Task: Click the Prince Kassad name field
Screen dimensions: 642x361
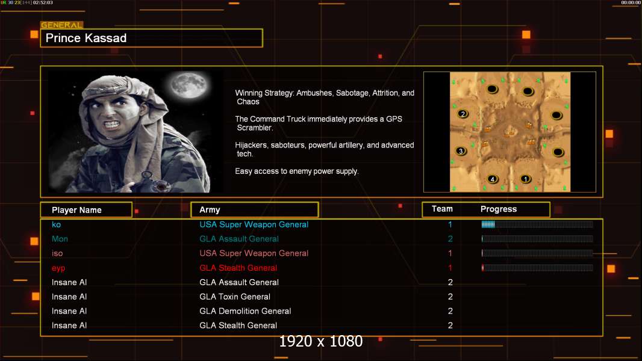Action: coord(152,38)
